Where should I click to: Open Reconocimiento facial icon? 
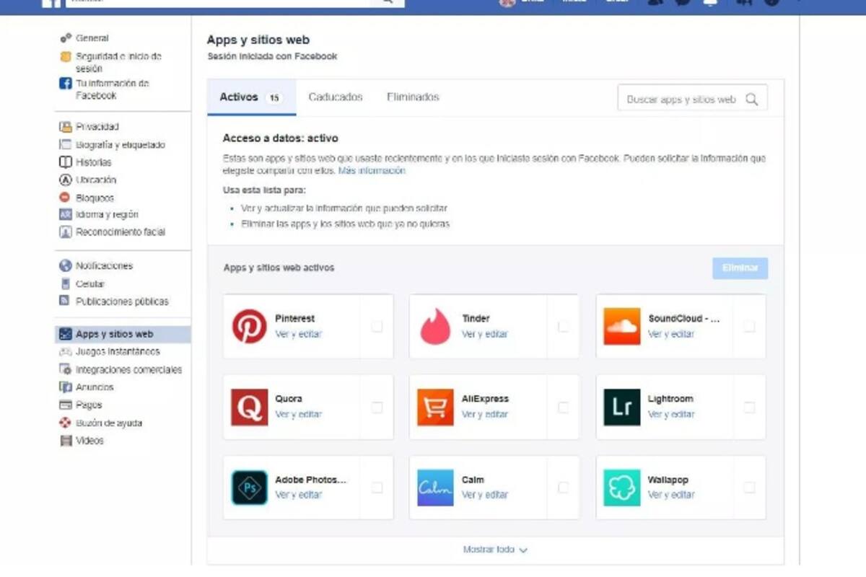[x=66, y=232]
